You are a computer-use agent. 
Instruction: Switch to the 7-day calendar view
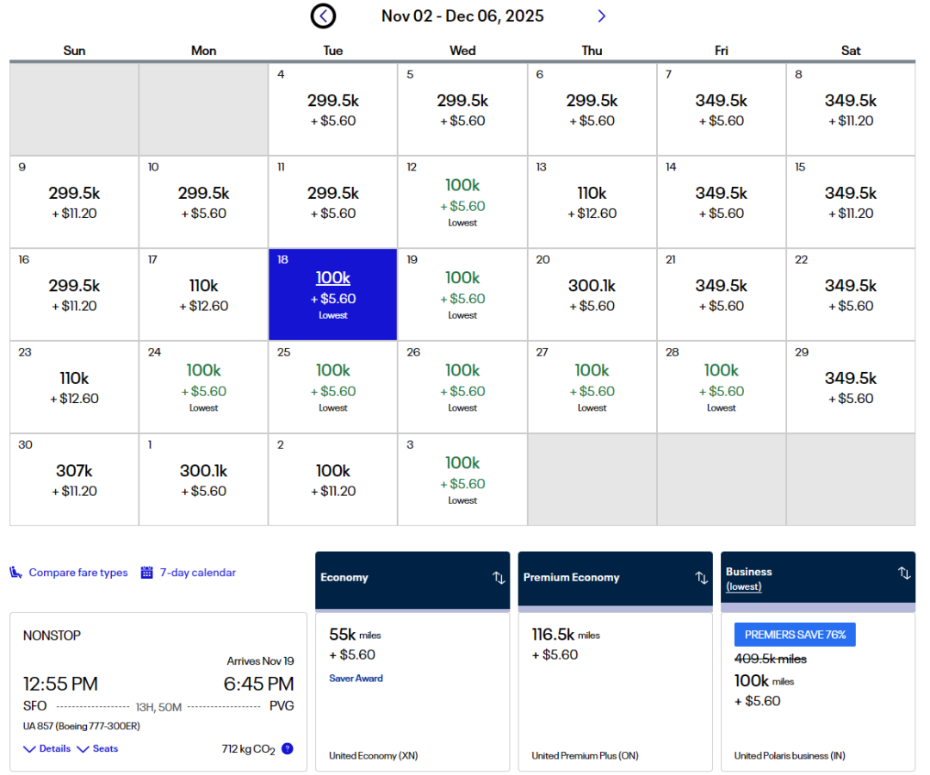tap(197, 573)
